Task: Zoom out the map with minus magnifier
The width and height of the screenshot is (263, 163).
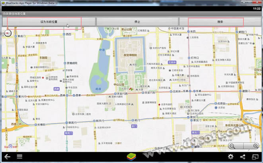Action: (x=237, y=146)
